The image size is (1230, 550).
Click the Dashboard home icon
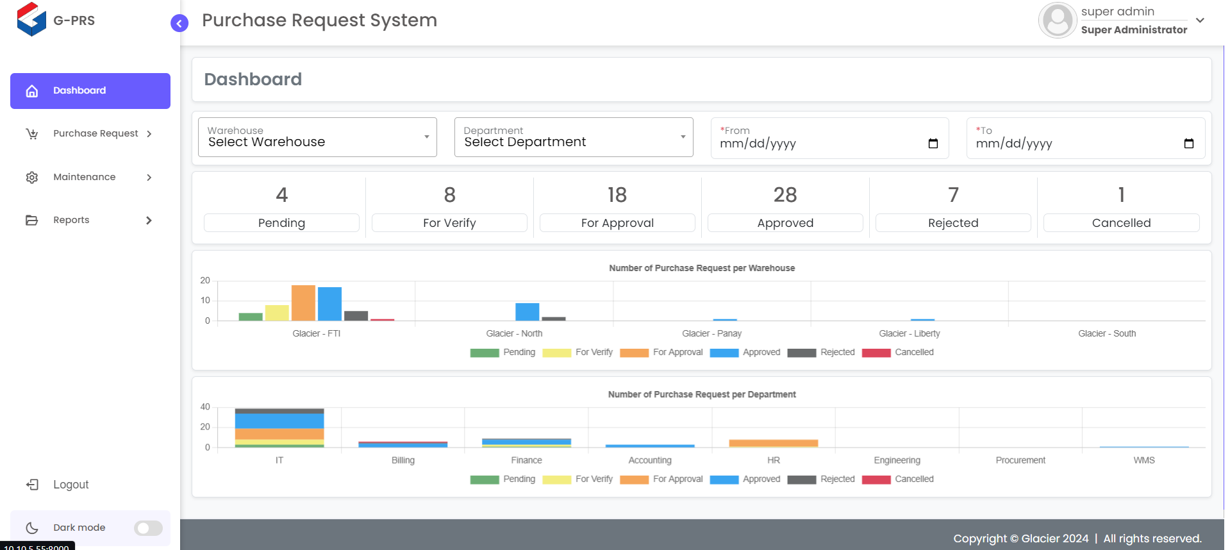[32, 91]
